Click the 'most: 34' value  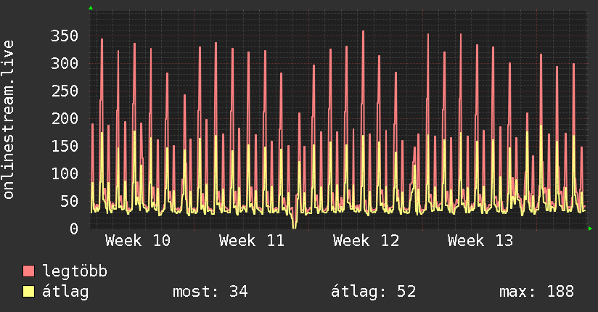click(x=210, y=292)
